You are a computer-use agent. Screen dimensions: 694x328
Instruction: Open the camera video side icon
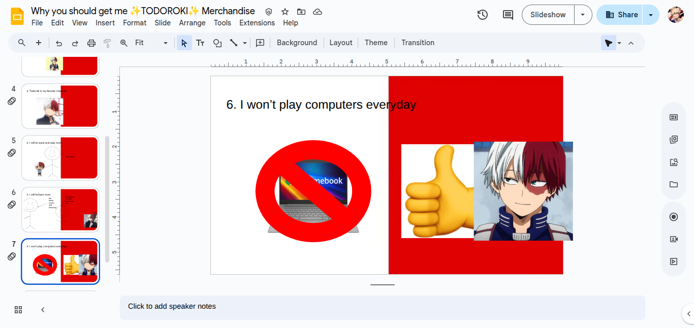pyautogui.click(x=674, y=239)
